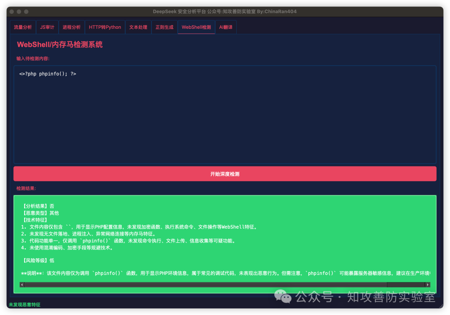Open the JS审计 tab
Viewport: 450px width, 315px height.
coord(47,27)
